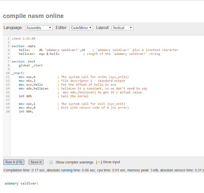This screenshot has height=193, width=204.
Task: Enable Show compiler warnings checkbox
Action: point(51,162)
